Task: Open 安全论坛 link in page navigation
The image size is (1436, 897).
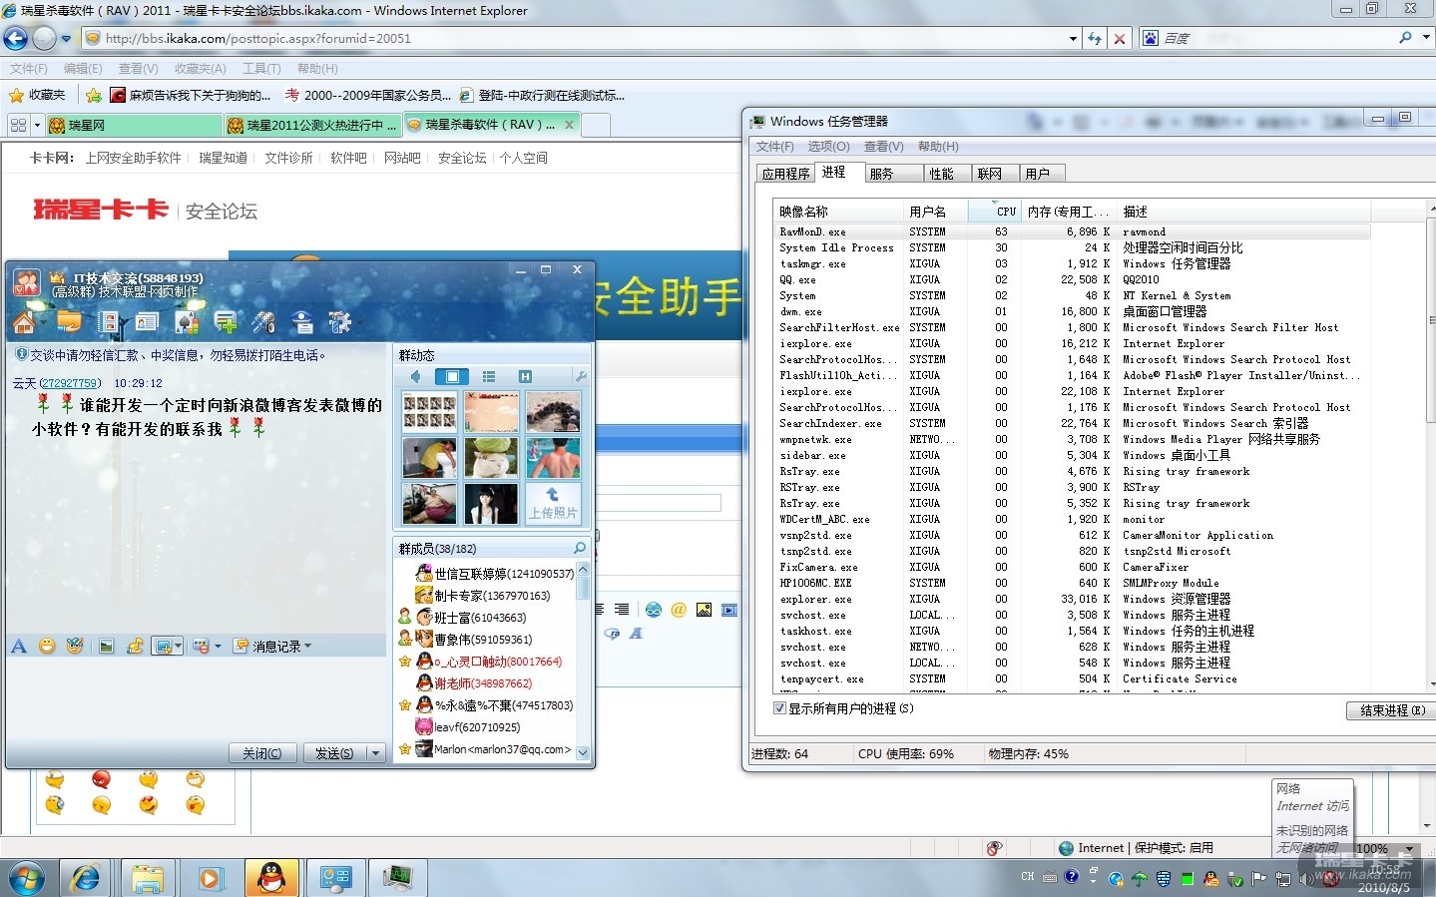Action: pos(462,158)
